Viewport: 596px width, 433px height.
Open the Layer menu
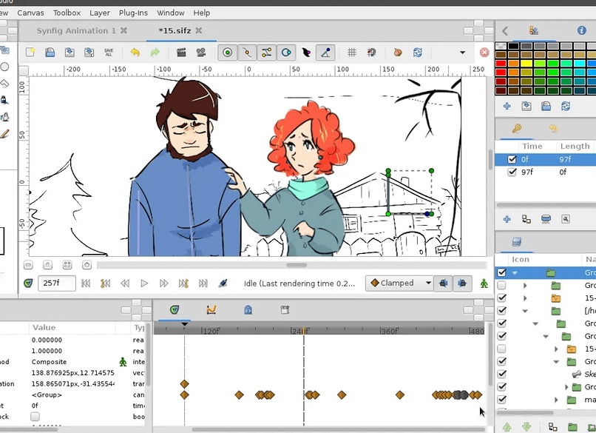pos(100,13)
